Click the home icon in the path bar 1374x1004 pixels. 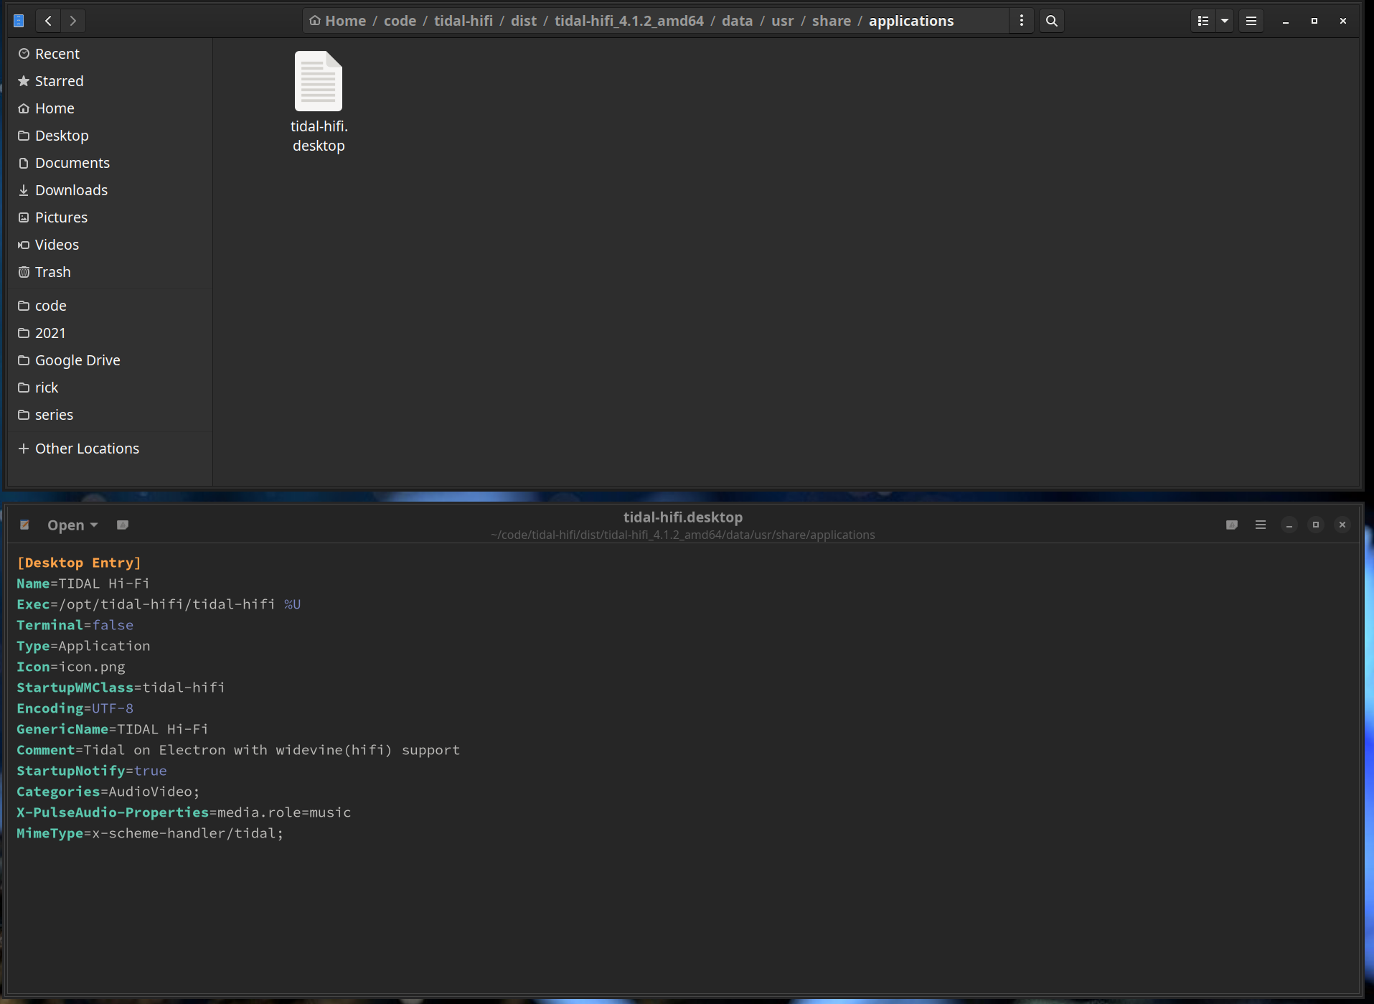[314, 20]
